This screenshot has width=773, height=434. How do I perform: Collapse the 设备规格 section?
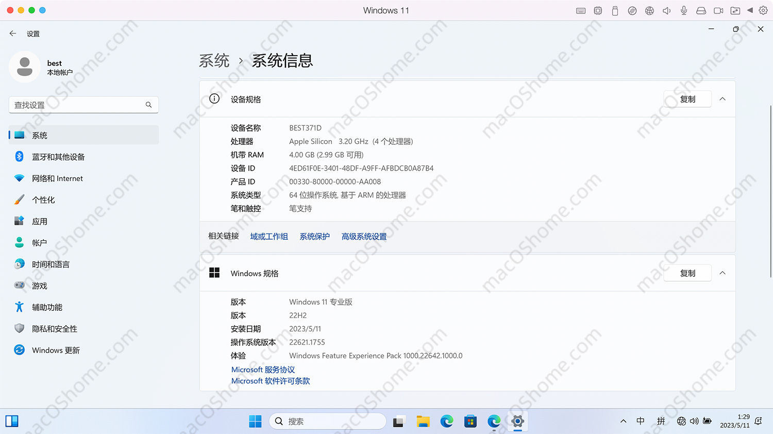722,98
